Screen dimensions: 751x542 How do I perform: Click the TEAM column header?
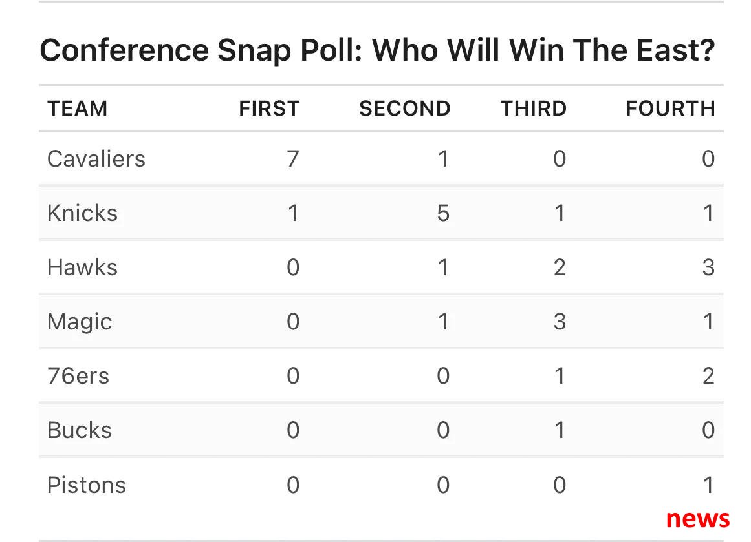tap(77, 109)
